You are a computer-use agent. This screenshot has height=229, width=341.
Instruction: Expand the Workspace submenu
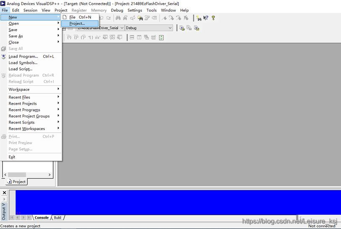pyautogui.click(x=31, y=89)
